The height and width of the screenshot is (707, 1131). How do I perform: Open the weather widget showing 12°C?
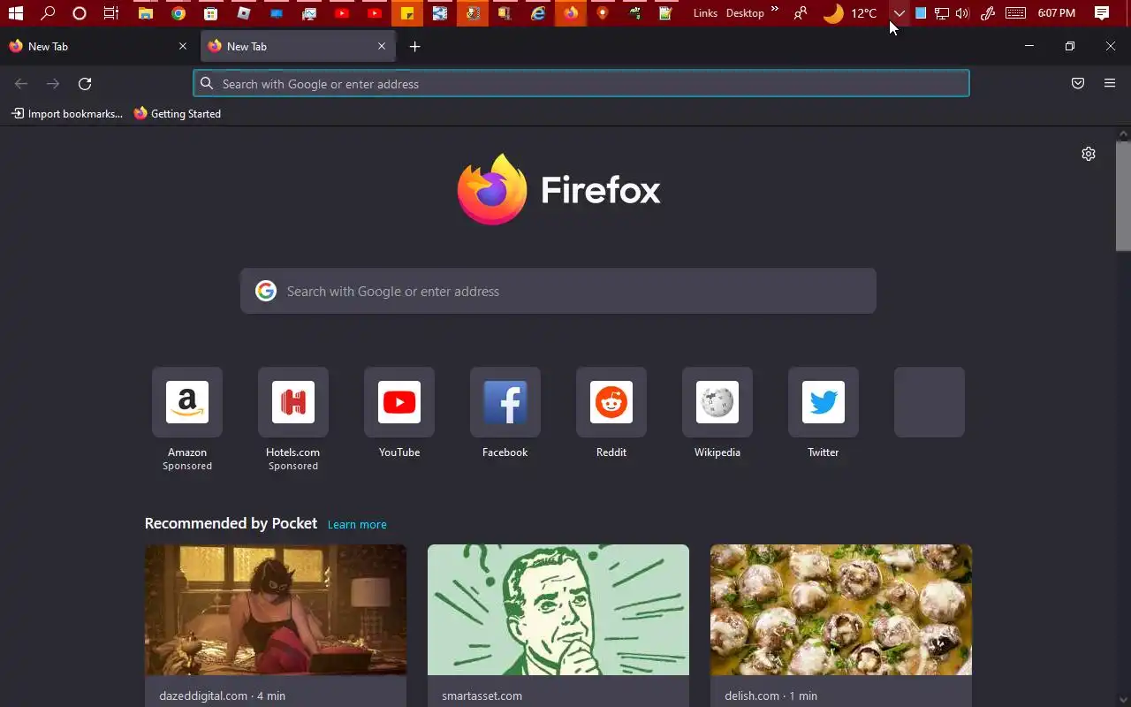tap(850, 13)
